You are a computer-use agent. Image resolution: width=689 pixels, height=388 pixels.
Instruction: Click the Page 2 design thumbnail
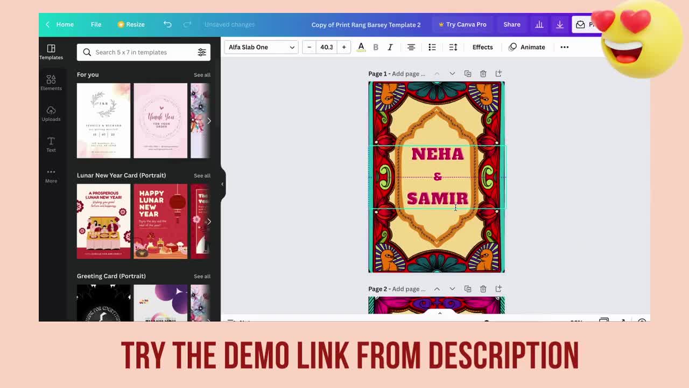[x=437, y=305]
